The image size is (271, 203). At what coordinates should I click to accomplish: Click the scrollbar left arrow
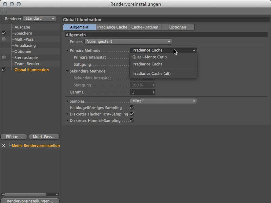coord(3,195)
